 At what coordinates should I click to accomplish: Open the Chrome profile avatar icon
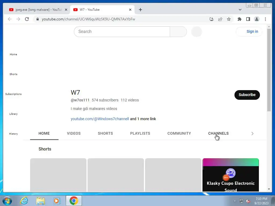(256, 19)
